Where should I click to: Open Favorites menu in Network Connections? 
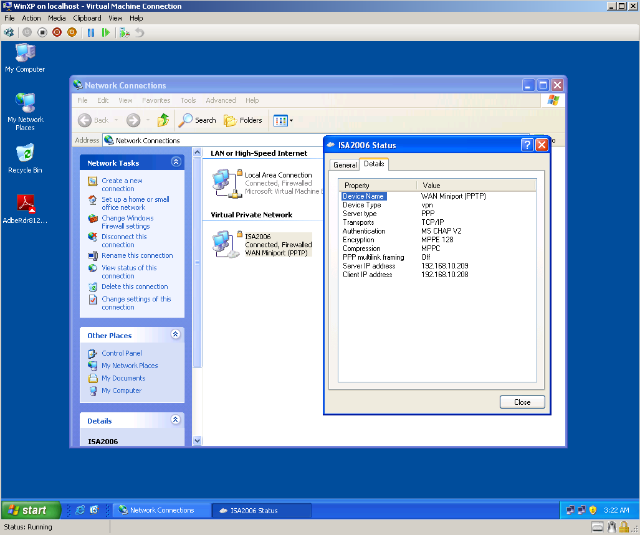click(x=156, y=100)
